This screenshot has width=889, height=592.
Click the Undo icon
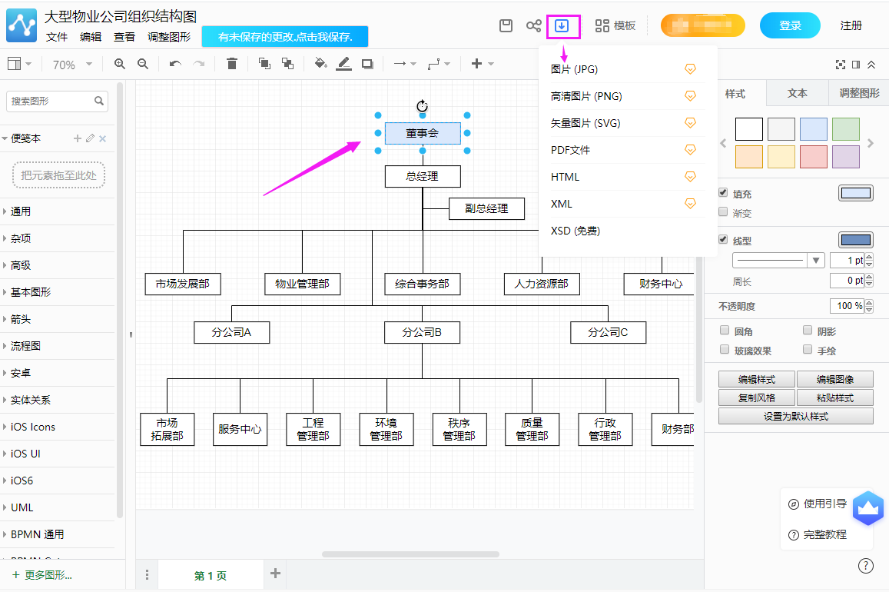tap(175, 65)
